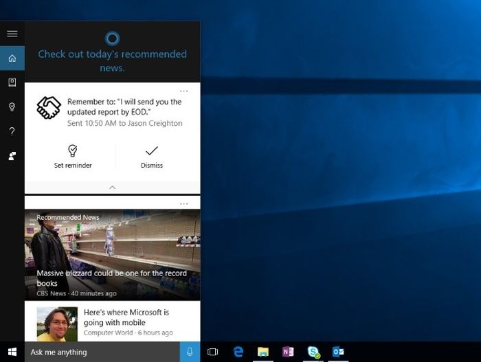The image size is (481, 362).
Task: Open Feedback icon in Cortana sidebar
Action: [12, 156]
